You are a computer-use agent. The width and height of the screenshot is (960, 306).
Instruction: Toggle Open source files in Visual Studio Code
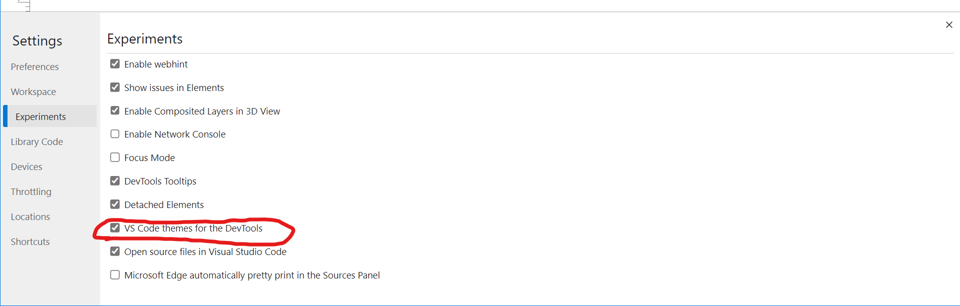[x=115, y=251]
